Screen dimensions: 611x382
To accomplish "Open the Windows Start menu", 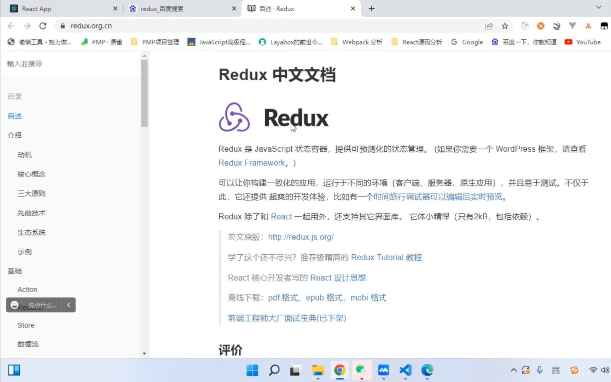I will (x=252, y=370).
